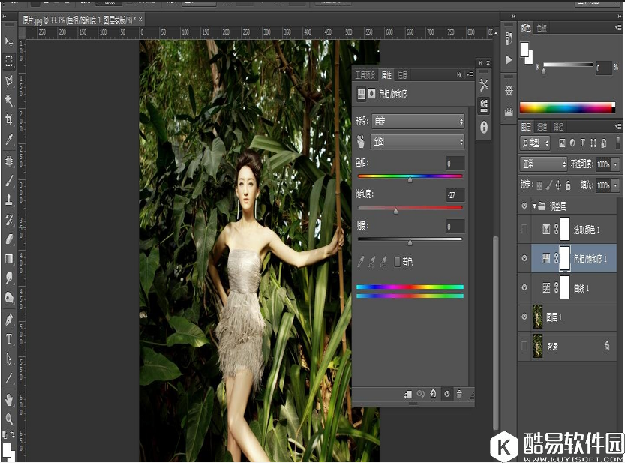Show the hidden 选取颜色 1 layer
The width and height of the screenshot is (625, 463).
524,227
